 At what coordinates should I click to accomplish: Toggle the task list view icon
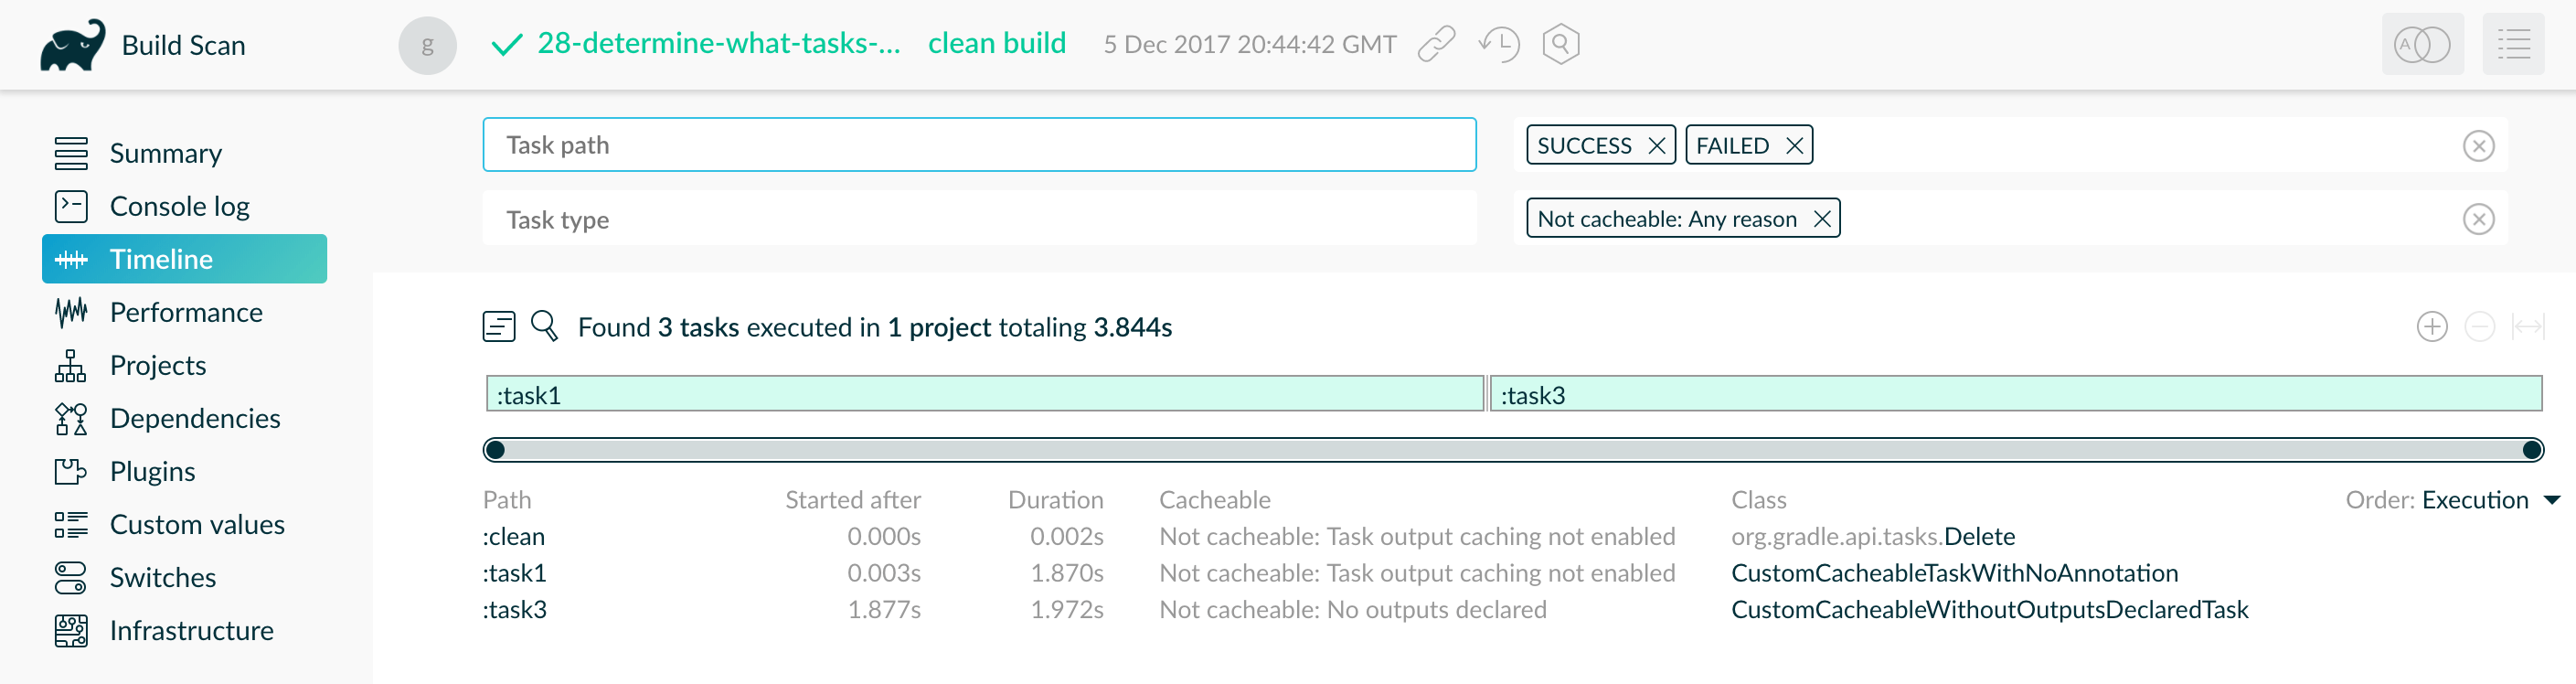point(498,326)
